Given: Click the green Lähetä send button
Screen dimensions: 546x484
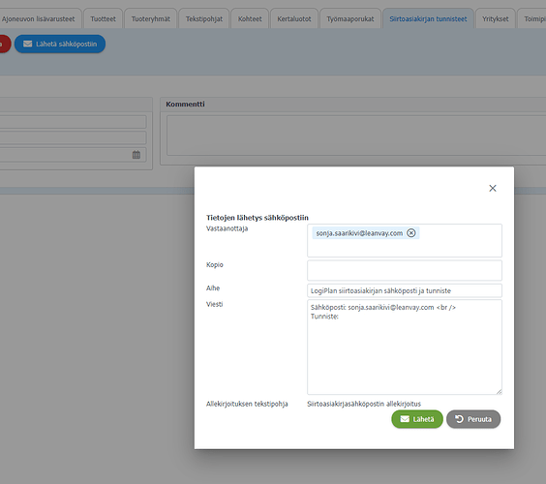Looking at the screenshot, I should (417, 419).
